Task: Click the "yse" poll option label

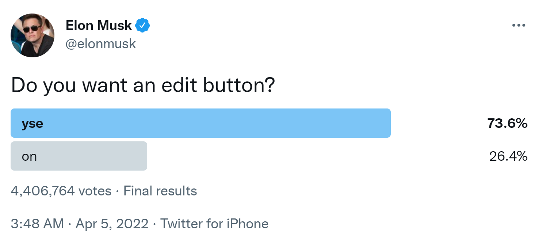Action: [32, 123]
